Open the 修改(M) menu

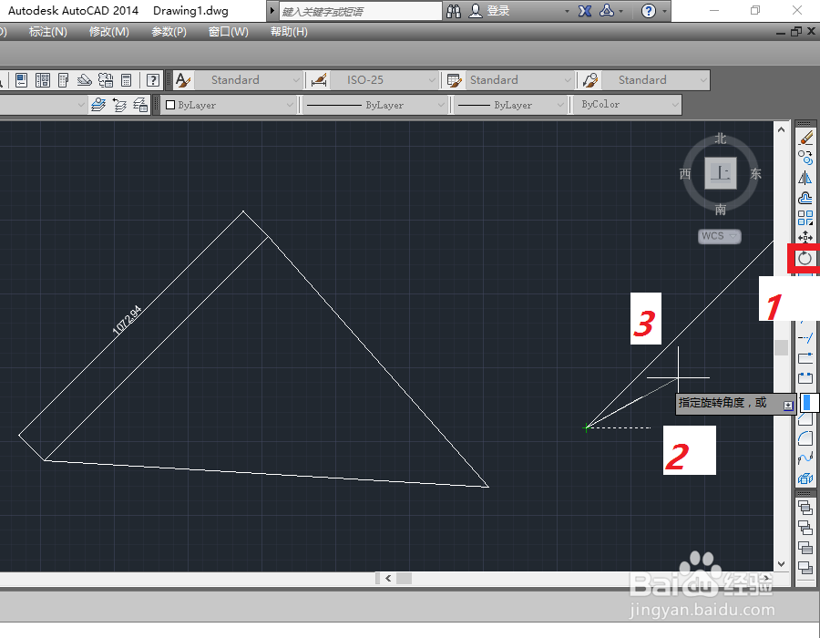[x=108, y=32]
